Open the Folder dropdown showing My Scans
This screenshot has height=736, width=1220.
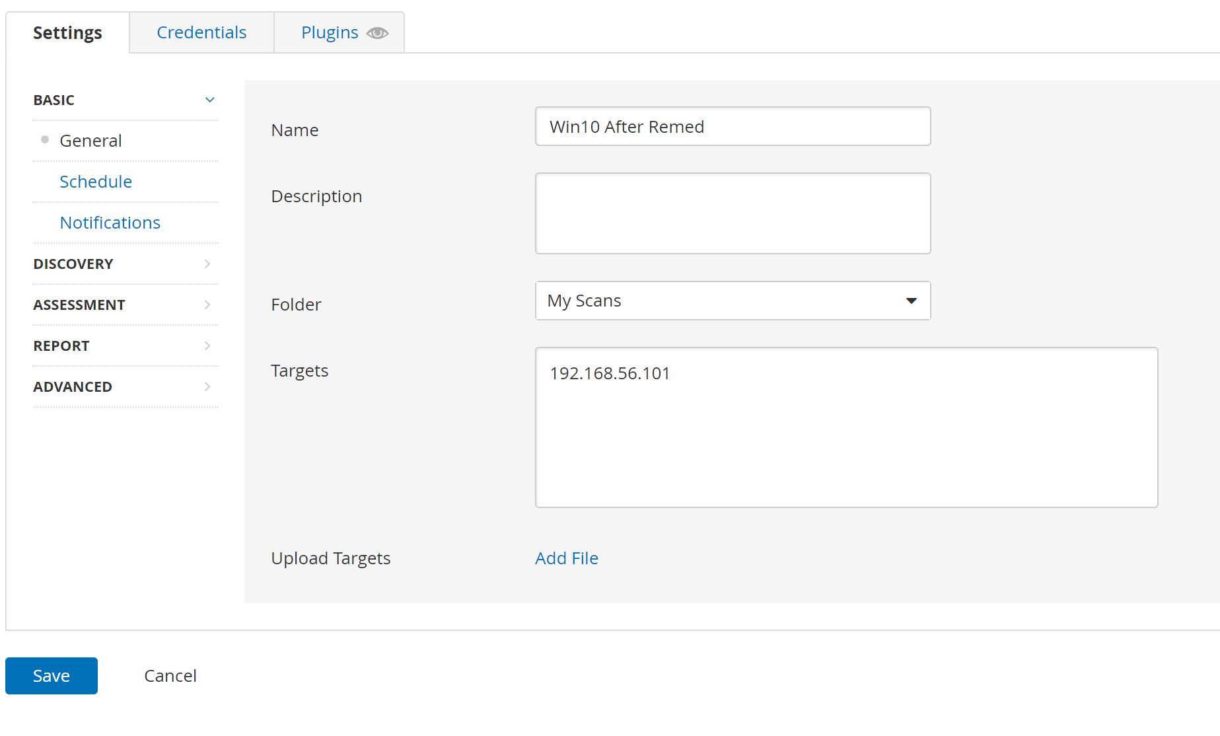pos(733,301)
